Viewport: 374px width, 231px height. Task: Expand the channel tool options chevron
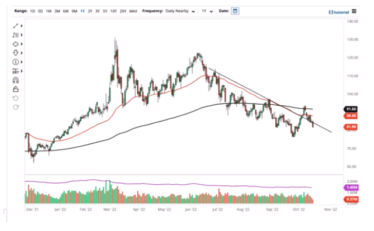pyautogui.click(x=22, y=35)
